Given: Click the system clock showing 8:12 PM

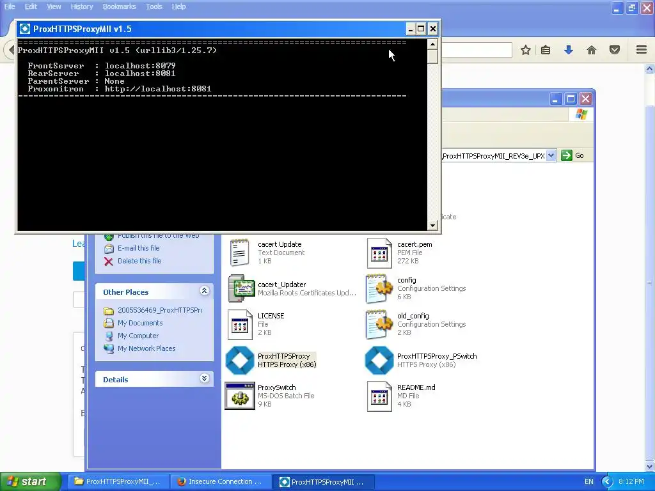Looking at the screenshot, I should click(x=631, y=481).
